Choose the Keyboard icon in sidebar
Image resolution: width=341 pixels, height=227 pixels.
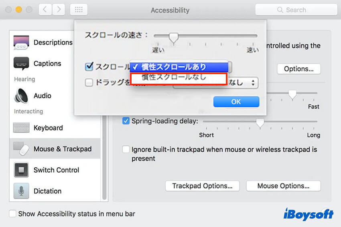pyautogui.click(x=21, y=128)
